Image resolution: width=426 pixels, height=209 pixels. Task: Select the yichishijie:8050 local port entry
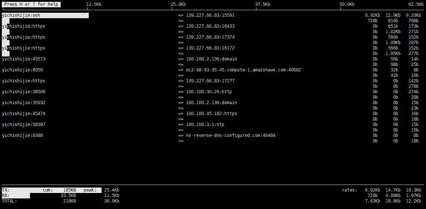(x=23, y=70)
